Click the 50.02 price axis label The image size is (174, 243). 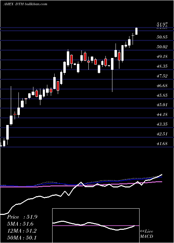tap(162, 47)
